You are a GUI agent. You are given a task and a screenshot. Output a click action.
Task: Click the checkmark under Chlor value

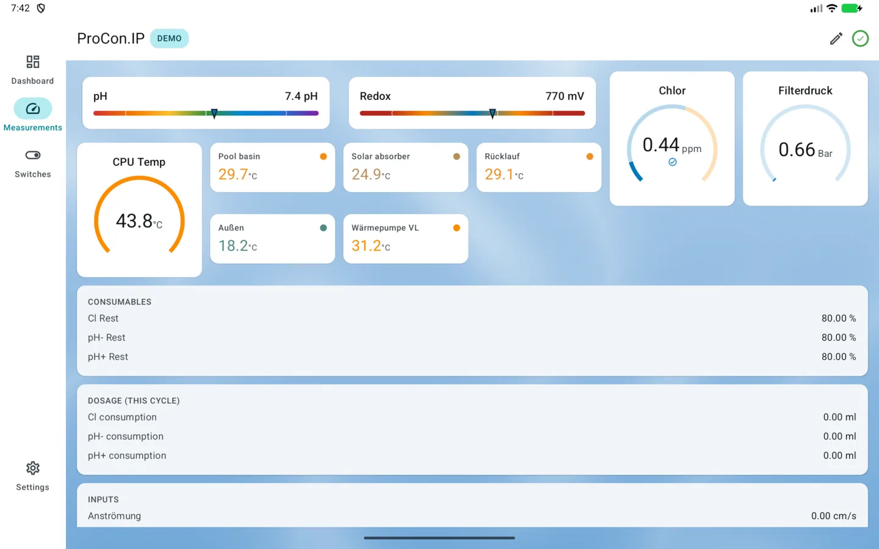click(x=672, y=162)
